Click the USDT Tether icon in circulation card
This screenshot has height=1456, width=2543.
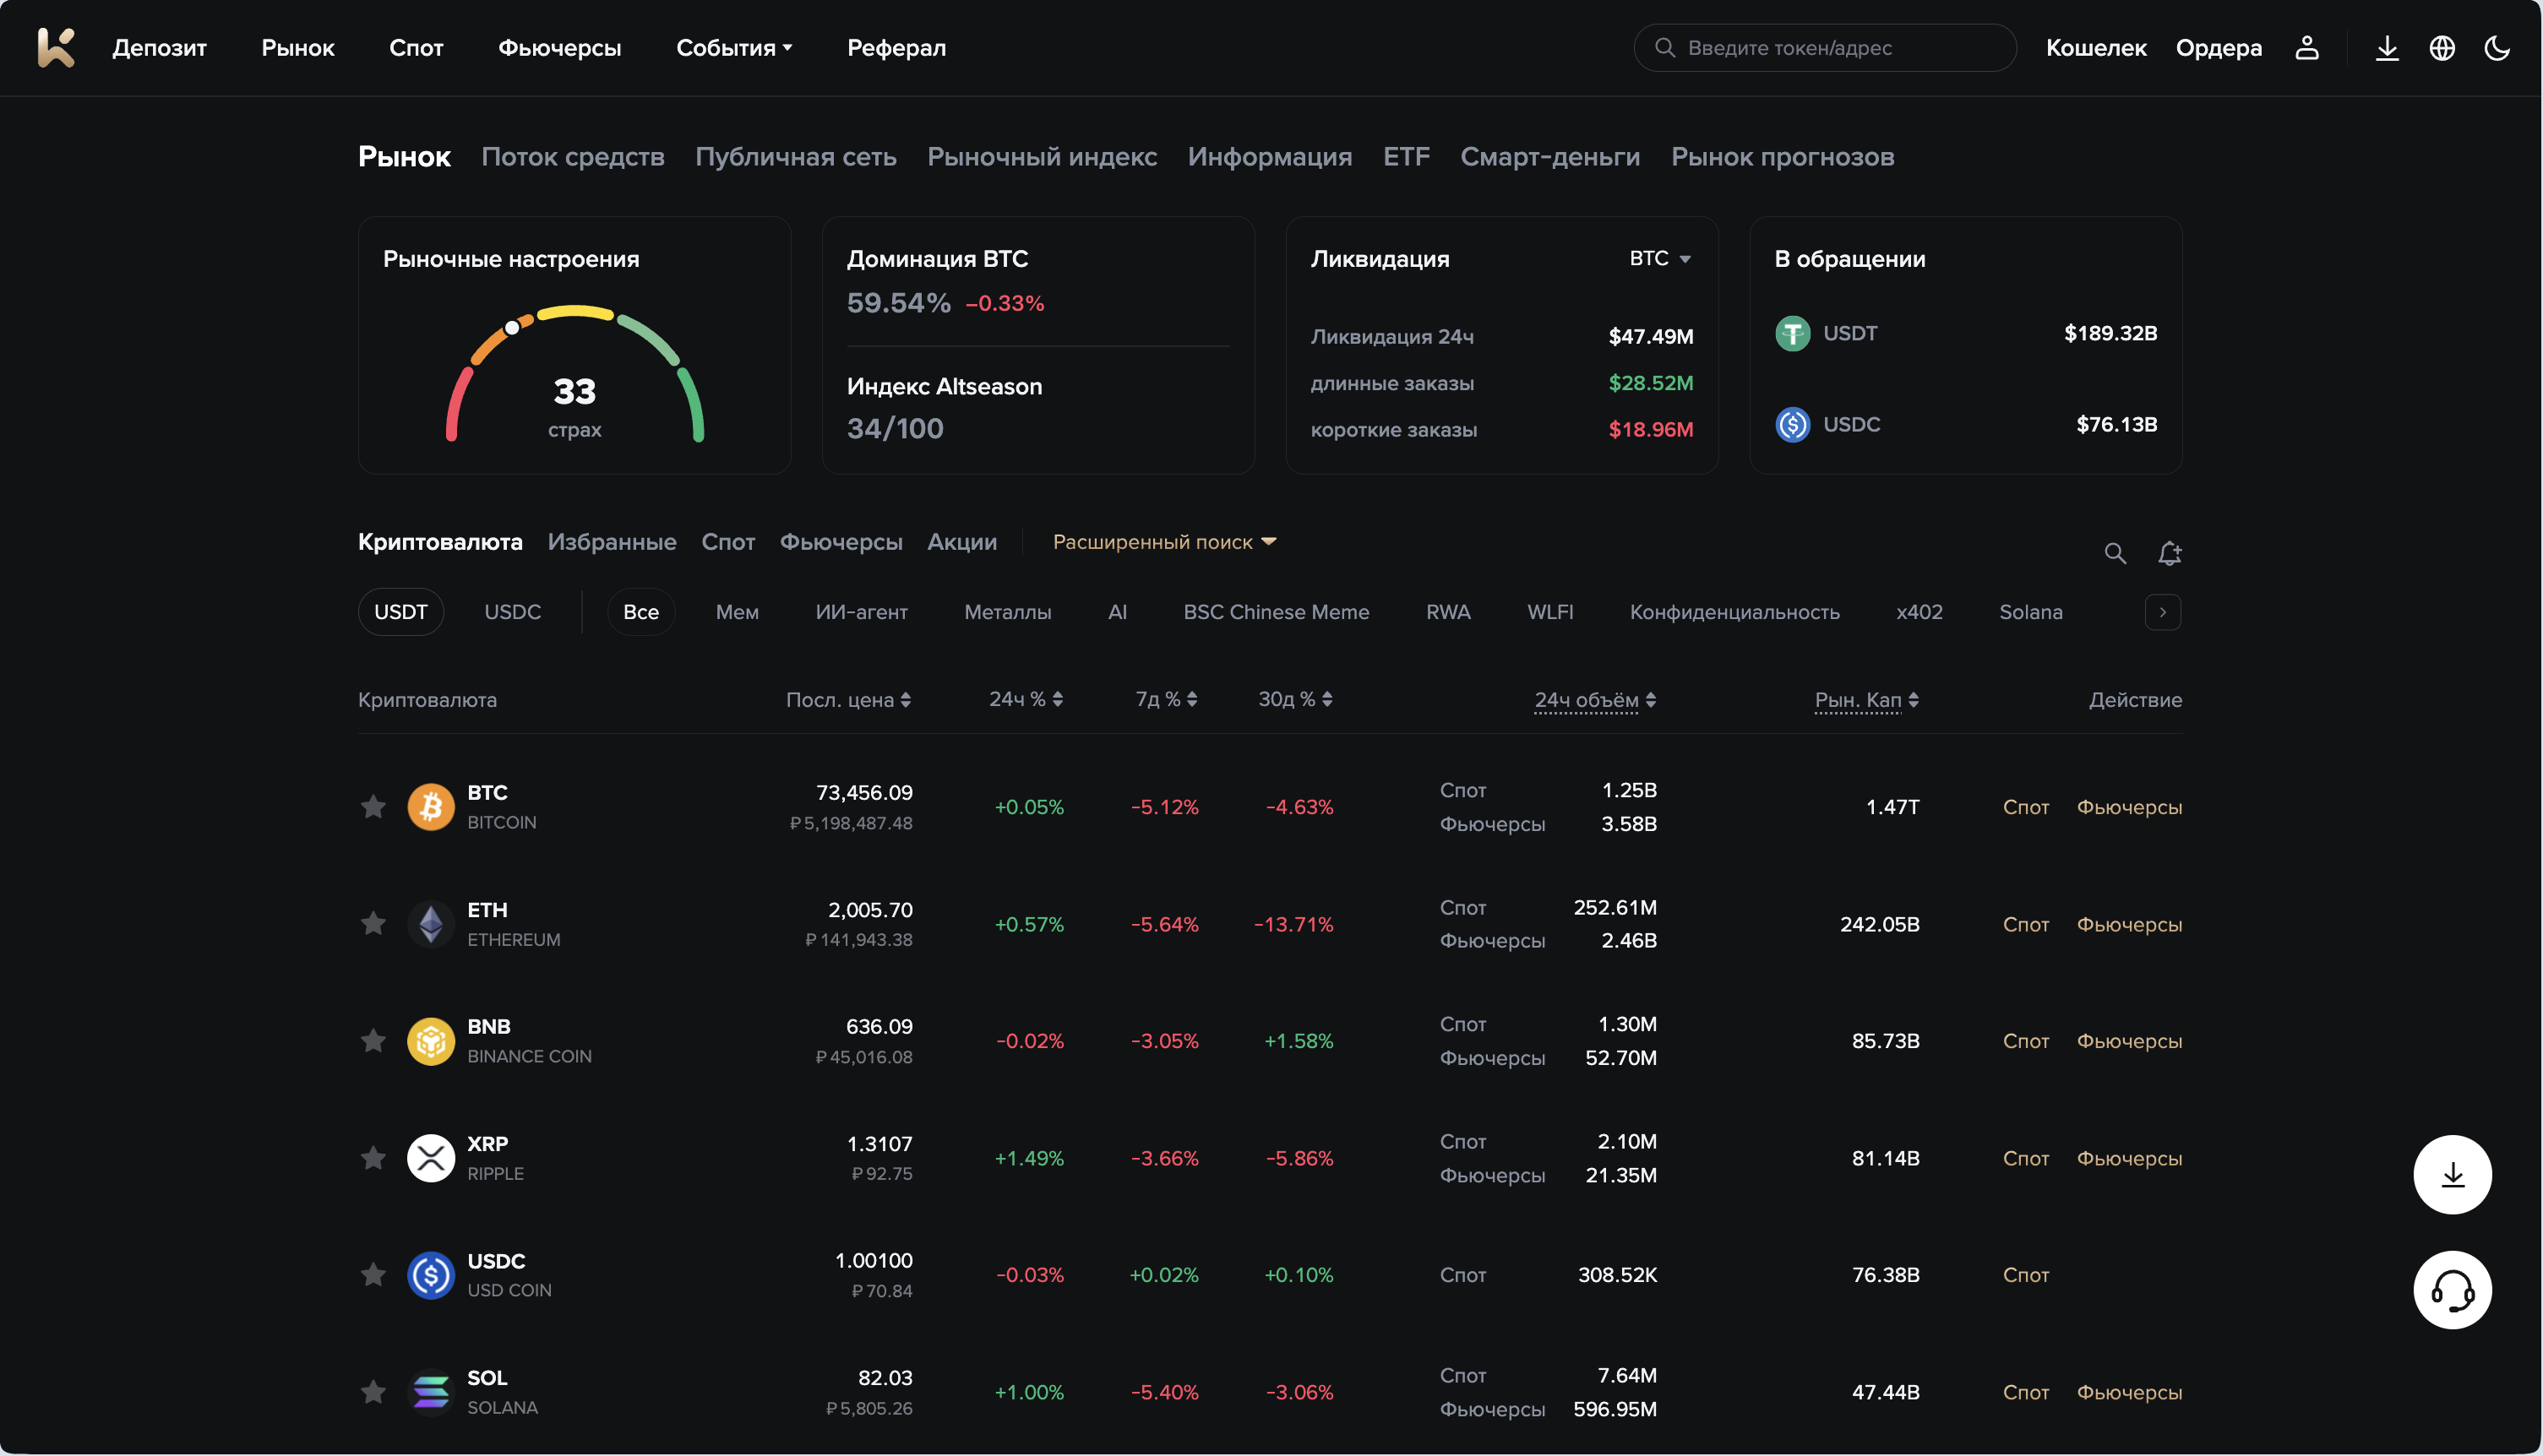click(1793, 333)
